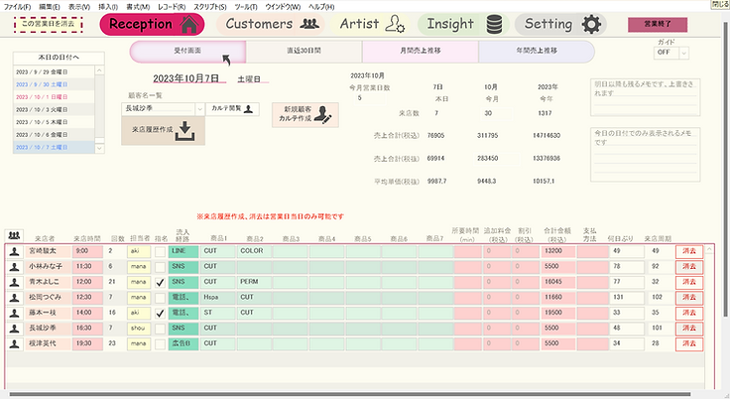Screen dimensions: 730x399
Task: Click the database icon on Insight
Action: [x=494, y=24]
